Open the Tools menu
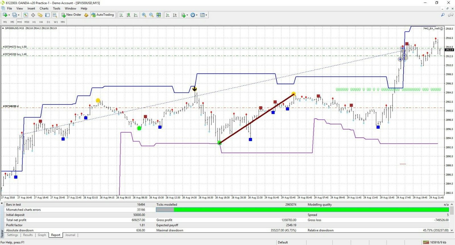The image size is (455, 245). pyautogui.click(x=57, y=9)
